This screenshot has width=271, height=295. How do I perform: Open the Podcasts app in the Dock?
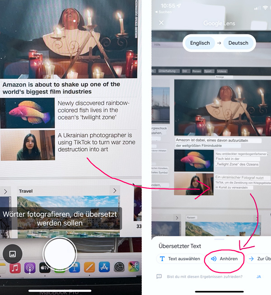coord(30,268)
